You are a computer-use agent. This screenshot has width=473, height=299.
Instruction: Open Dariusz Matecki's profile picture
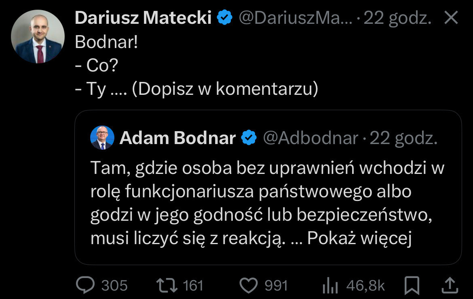(38, 36)
